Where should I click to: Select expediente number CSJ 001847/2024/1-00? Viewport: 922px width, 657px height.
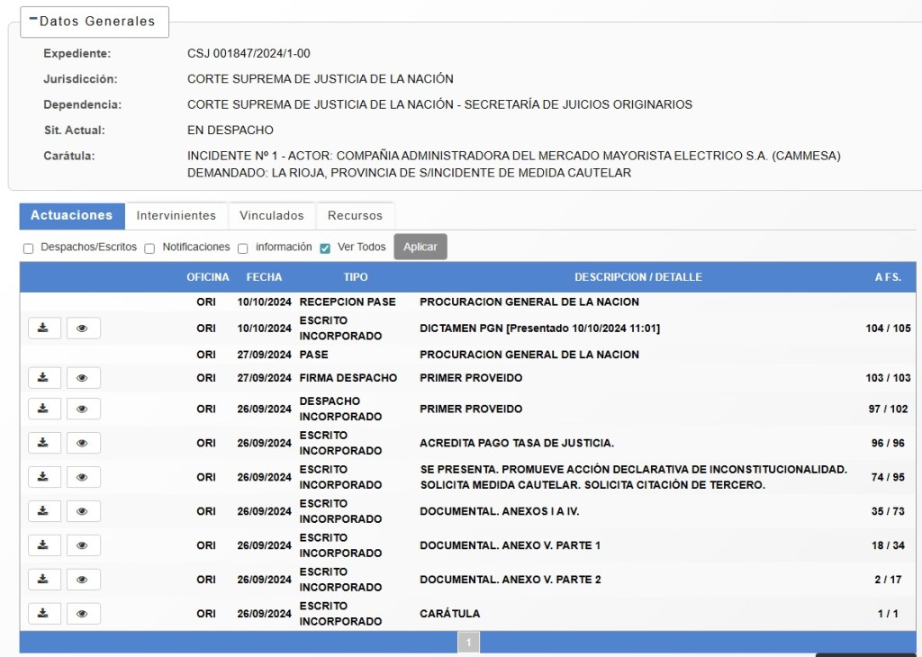pos(249,53)
